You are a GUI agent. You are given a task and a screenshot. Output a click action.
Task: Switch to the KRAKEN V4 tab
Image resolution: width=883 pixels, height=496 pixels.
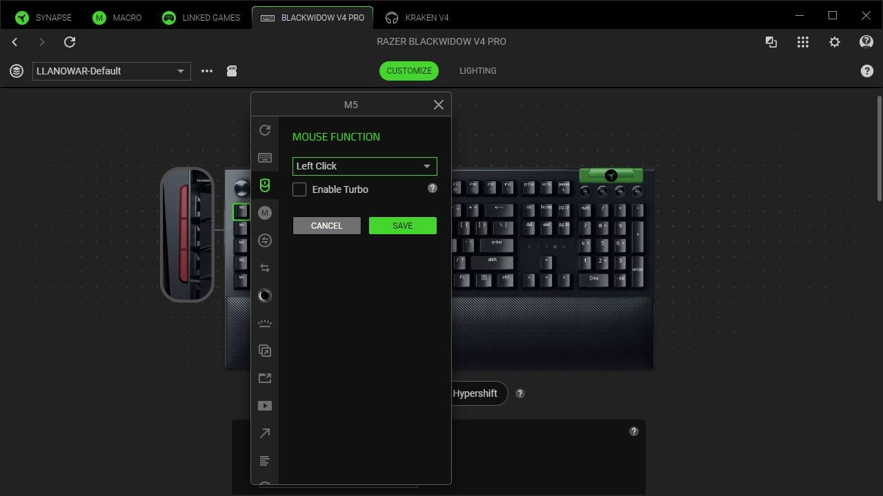(x=417, y=17)
